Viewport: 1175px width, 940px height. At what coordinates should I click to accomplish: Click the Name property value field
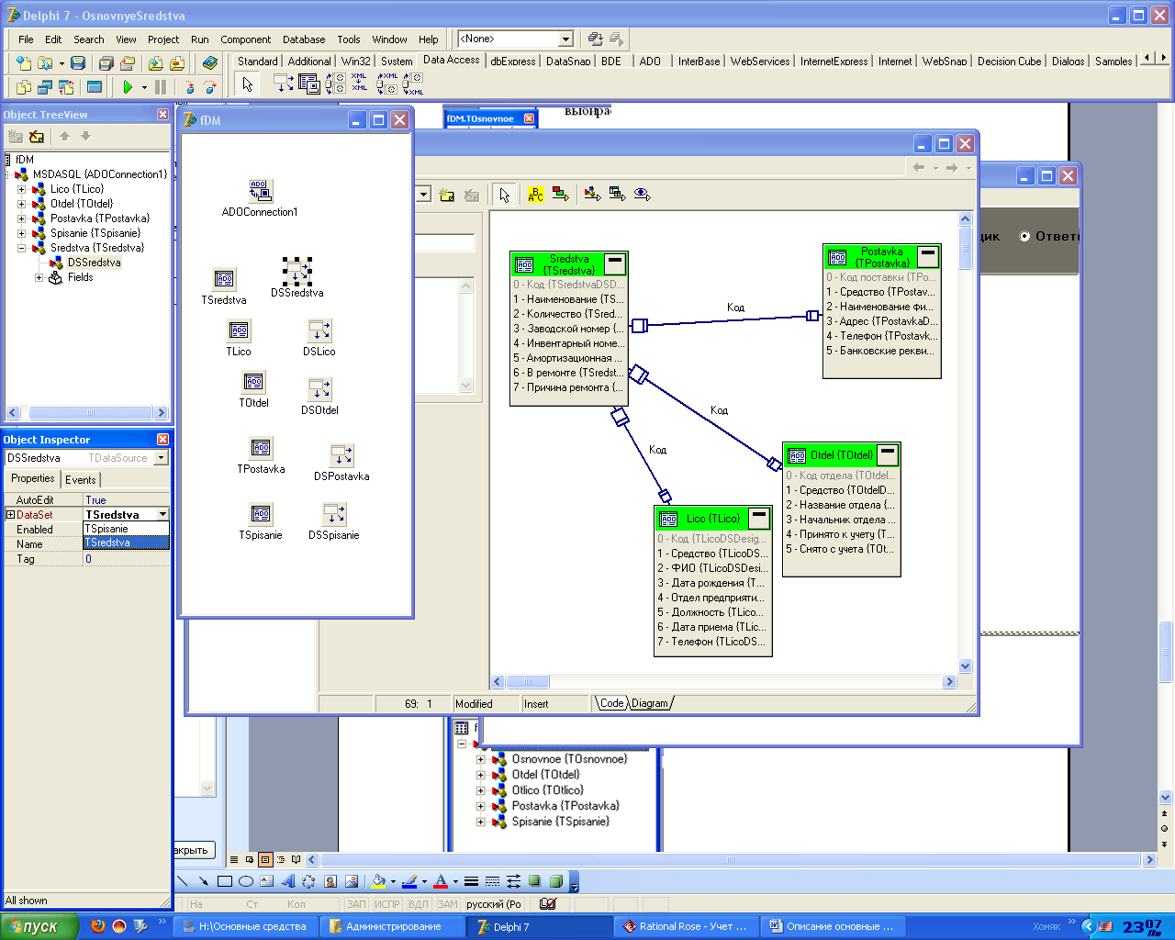pos(126,543)
